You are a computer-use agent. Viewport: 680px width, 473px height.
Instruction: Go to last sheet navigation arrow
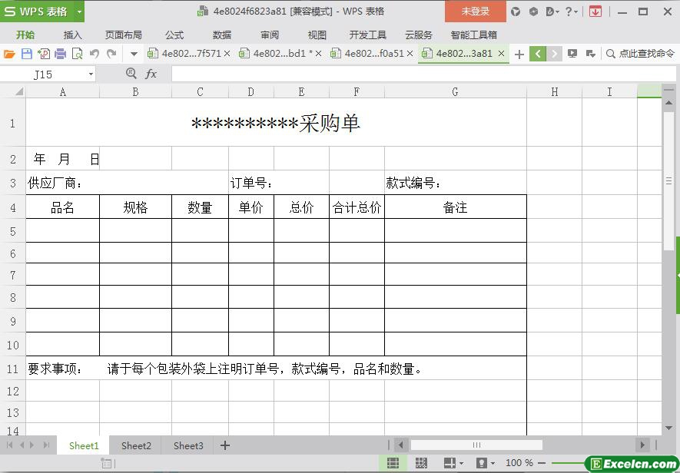tap(46, 445)
